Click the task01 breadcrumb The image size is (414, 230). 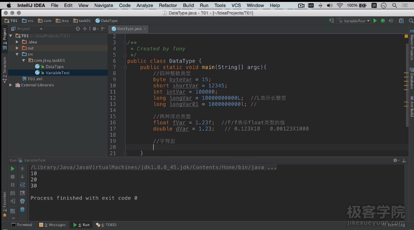(x=84, y=21)
